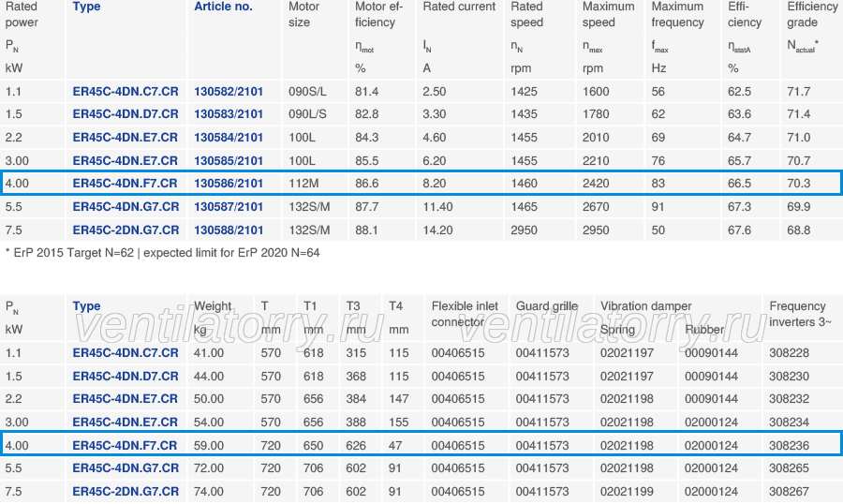This screenshot has height=504, width=843.
Task: Open the ER45C-4DN.F7.CR link beside article 130586/2101
Action: tap(125, 184)
